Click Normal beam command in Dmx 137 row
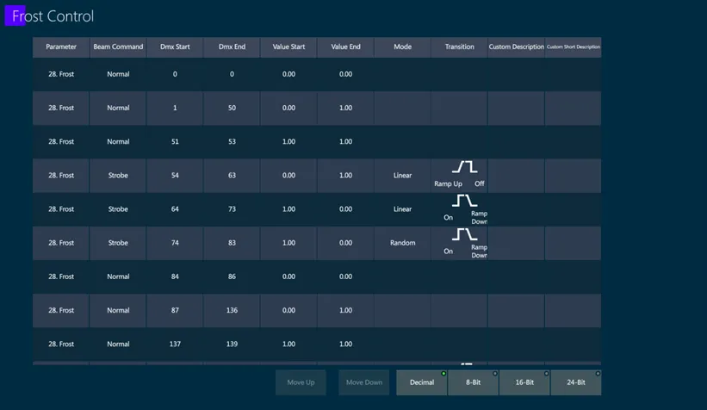 pyautogui.click(x=118, y=345)
